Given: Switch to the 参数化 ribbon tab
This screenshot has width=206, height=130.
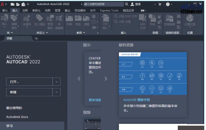Looking at the screenshot, I should (36, 11).
